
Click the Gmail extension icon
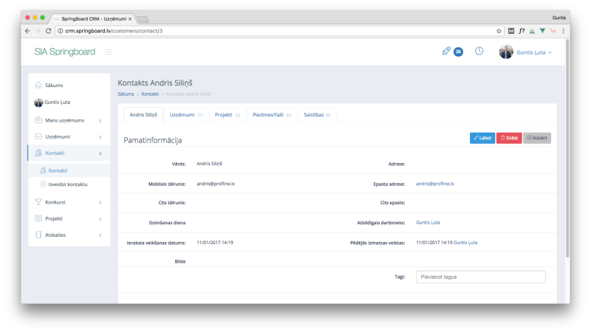[511, 31]
